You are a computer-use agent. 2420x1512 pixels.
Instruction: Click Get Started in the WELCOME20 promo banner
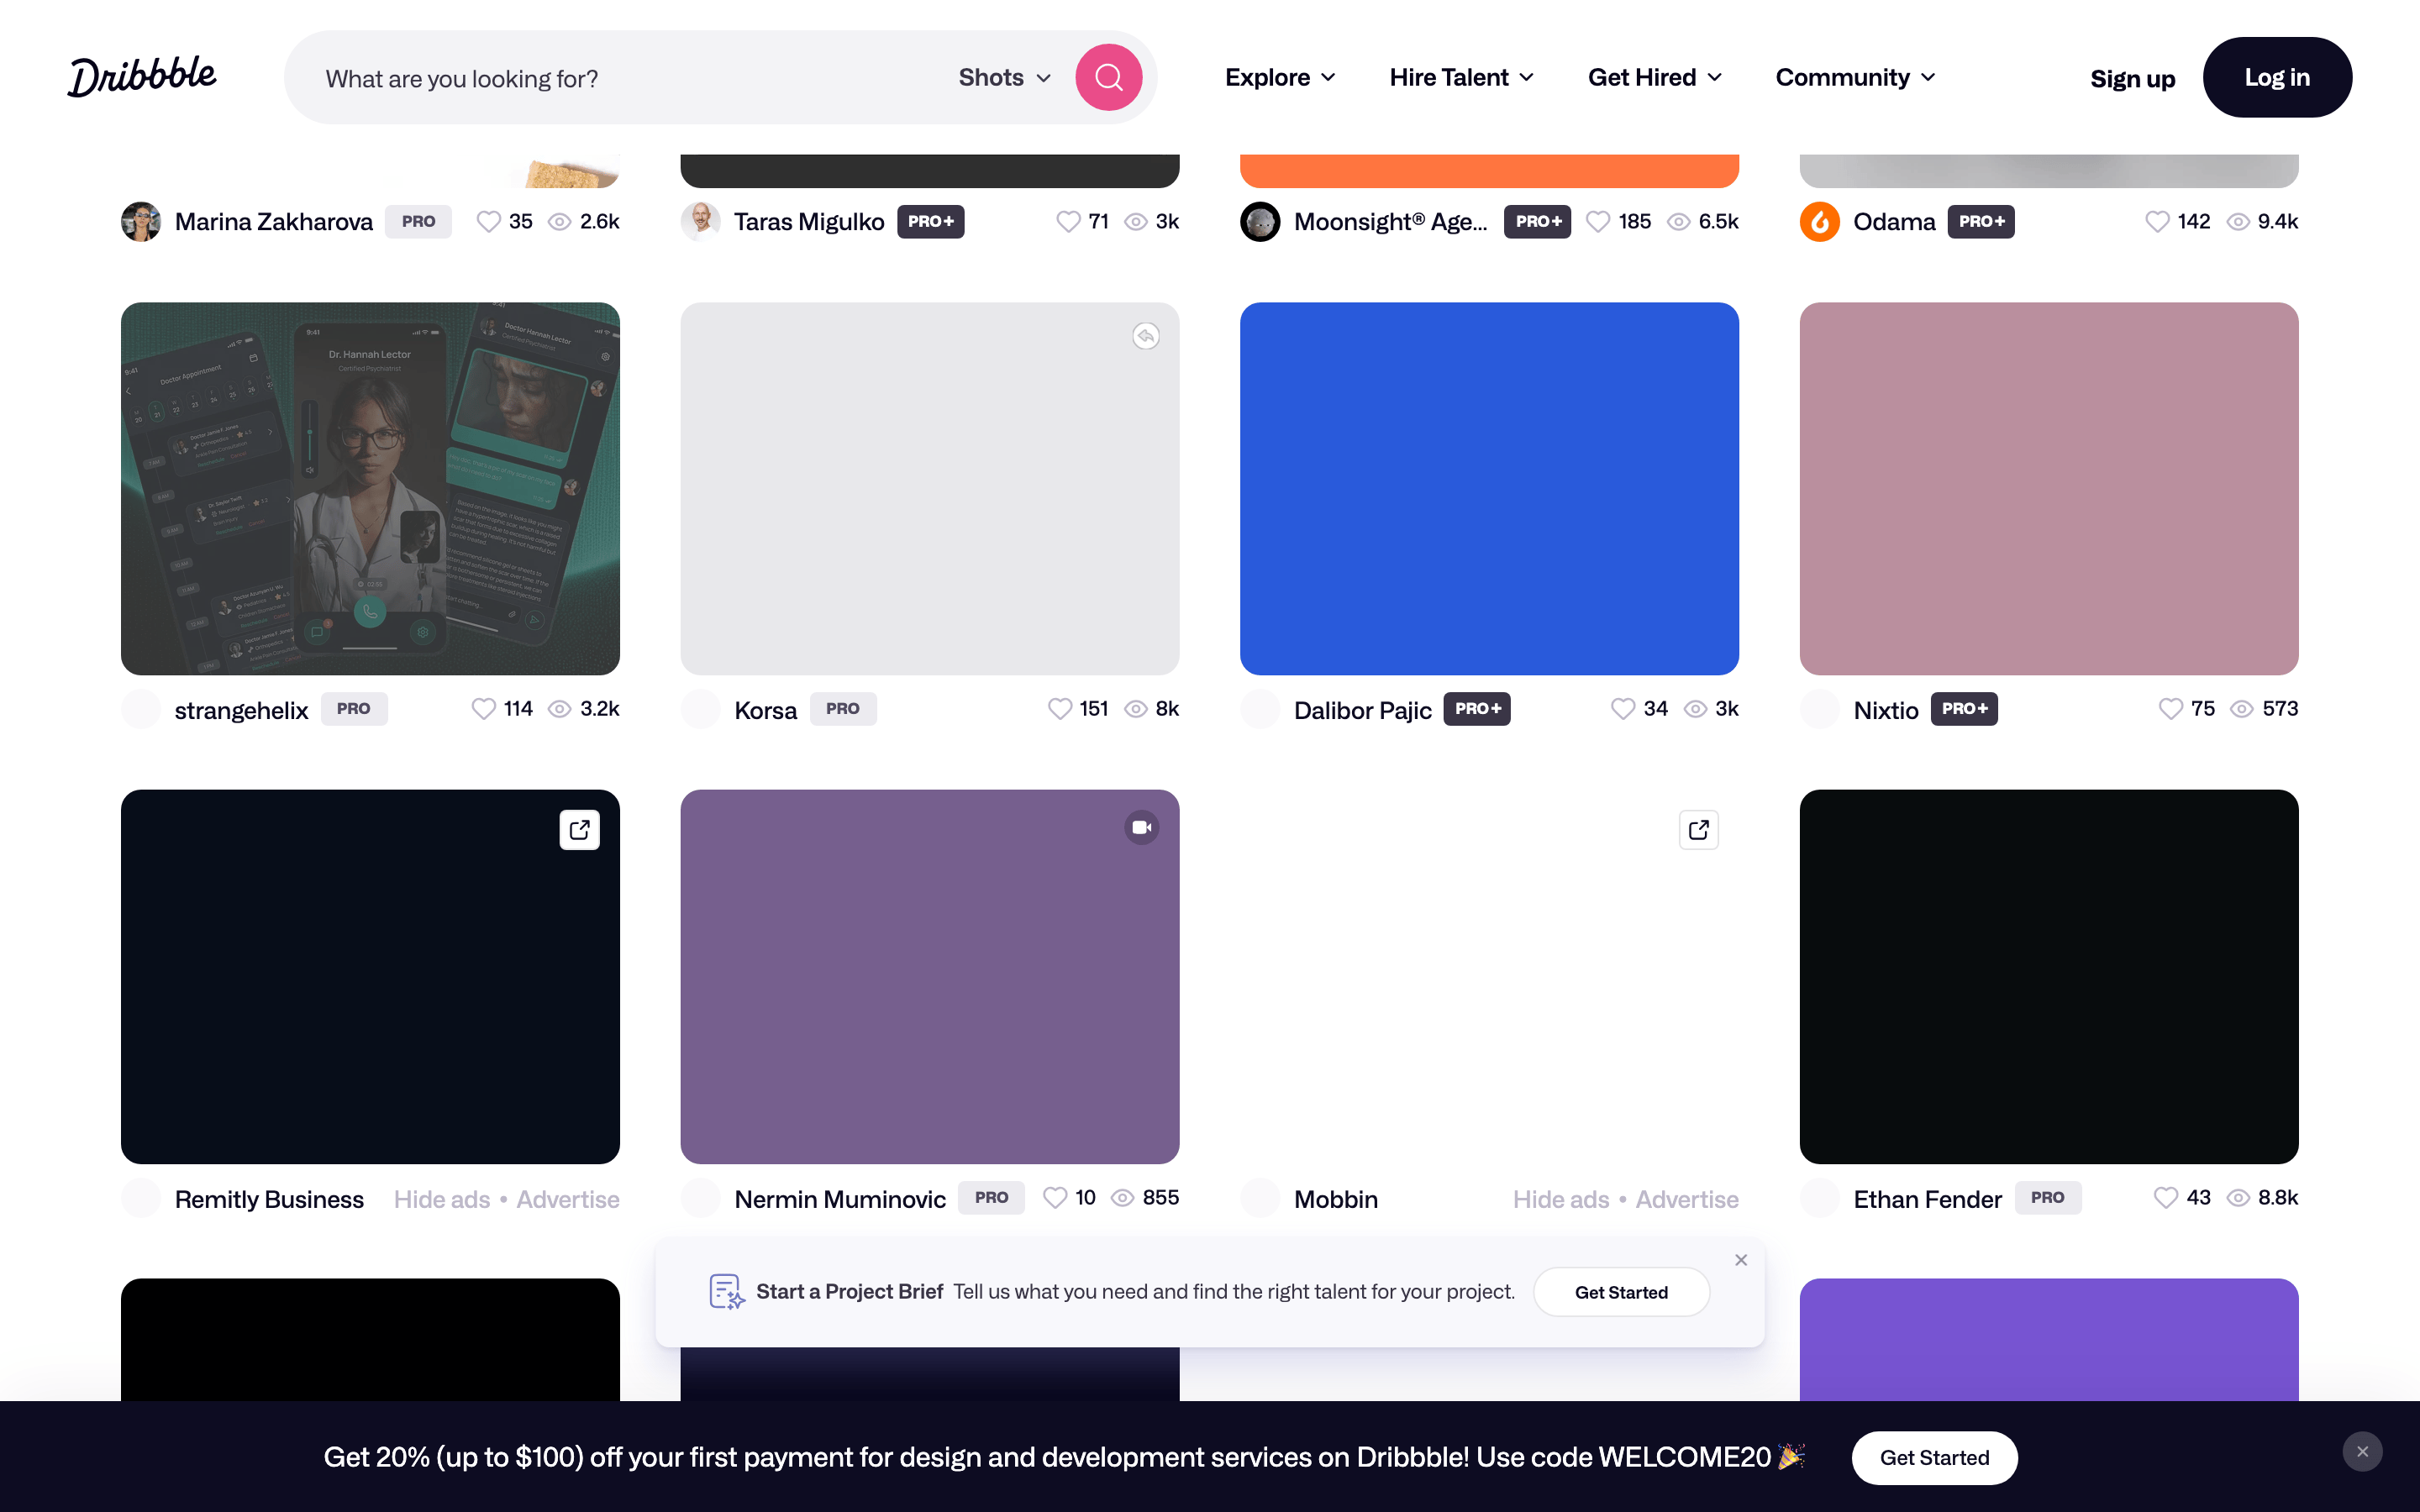pyautogui.click(x=1934, y=1457)
